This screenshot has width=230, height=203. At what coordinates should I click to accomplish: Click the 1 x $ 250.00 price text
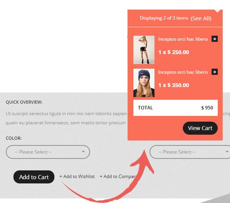174,52
